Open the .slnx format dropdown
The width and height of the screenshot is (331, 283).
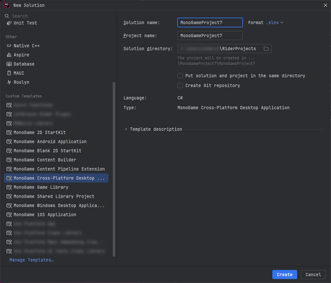point(275,22)
